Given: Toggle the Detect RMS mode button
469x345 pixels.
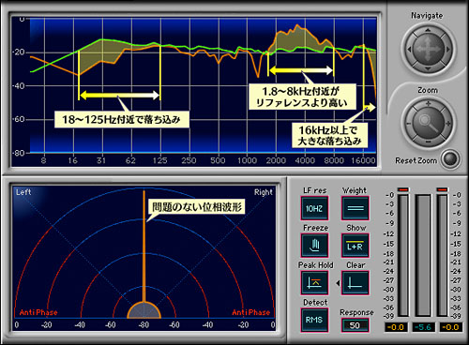Looking at the screenshot, I should 314,320.
